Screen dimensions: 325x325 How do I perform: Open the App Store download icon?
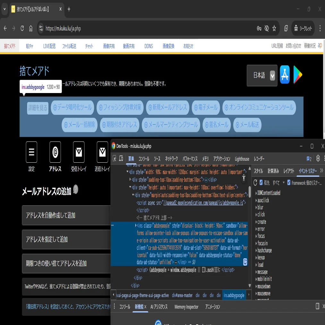coord(285,75)
